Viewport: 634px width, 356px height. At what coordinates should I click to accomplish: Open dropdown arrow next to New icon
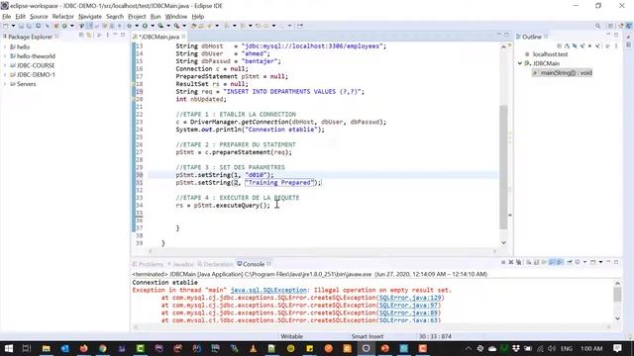click(x=13, y=26)
